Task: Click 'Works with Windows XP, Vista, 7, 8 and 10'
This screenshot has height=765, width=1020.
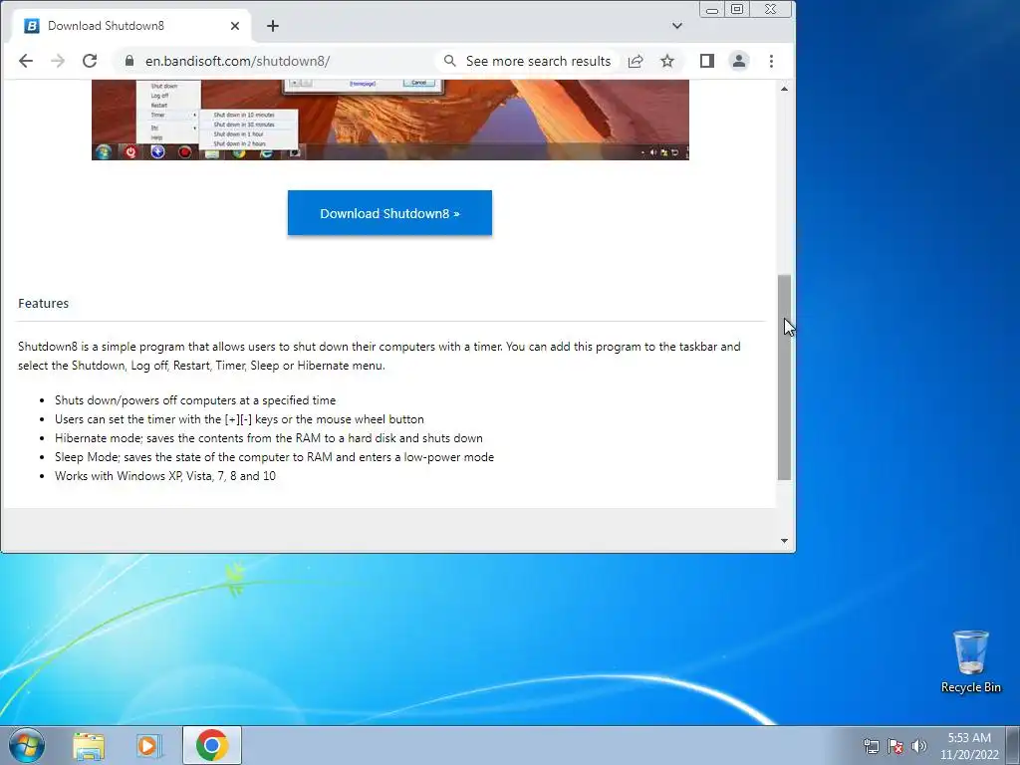Action: [165, 476]
